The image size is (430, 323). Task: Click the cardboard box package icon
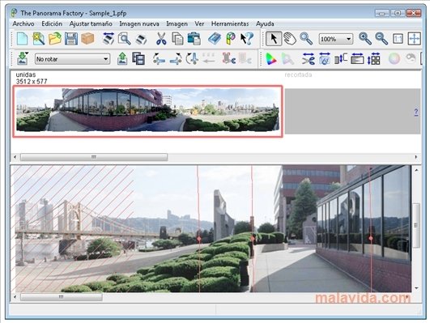coord(87,39)
